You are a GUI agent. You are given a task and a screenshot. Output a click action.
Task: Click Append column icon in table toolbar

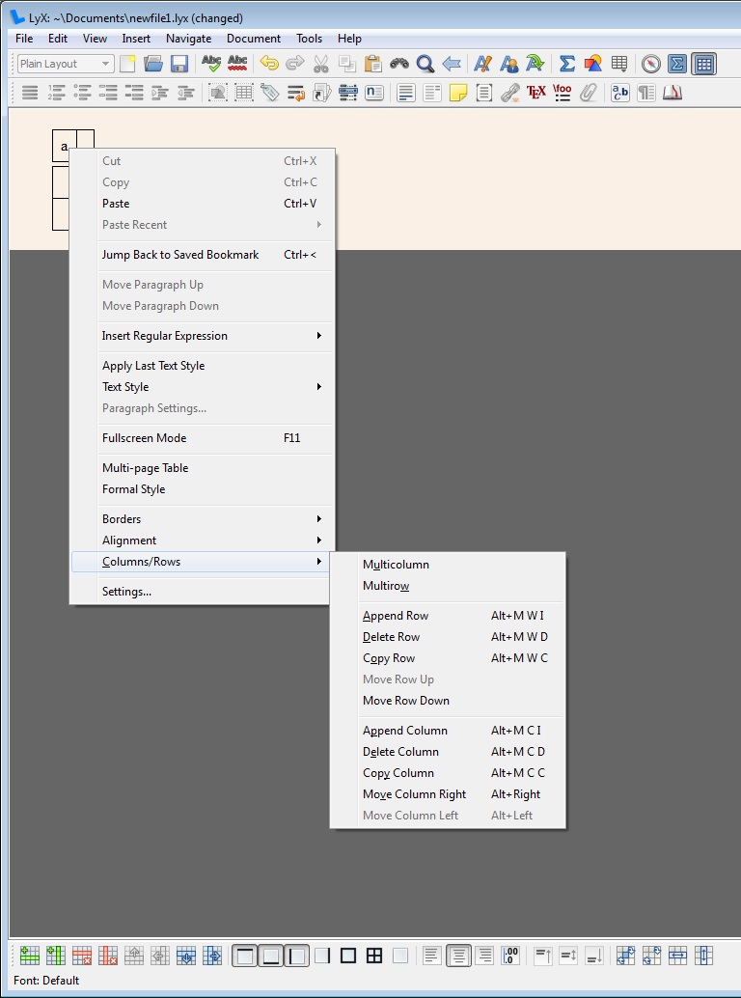pos(55,956)
